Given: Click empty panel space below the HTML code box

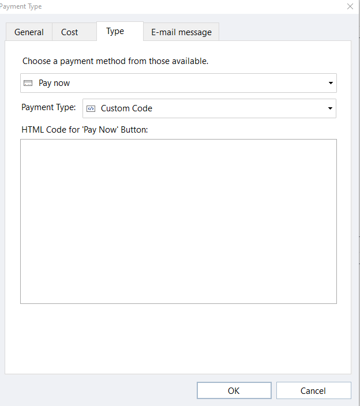Looking at the screenshot, I should pyautogui.click(x=178, y=338).
